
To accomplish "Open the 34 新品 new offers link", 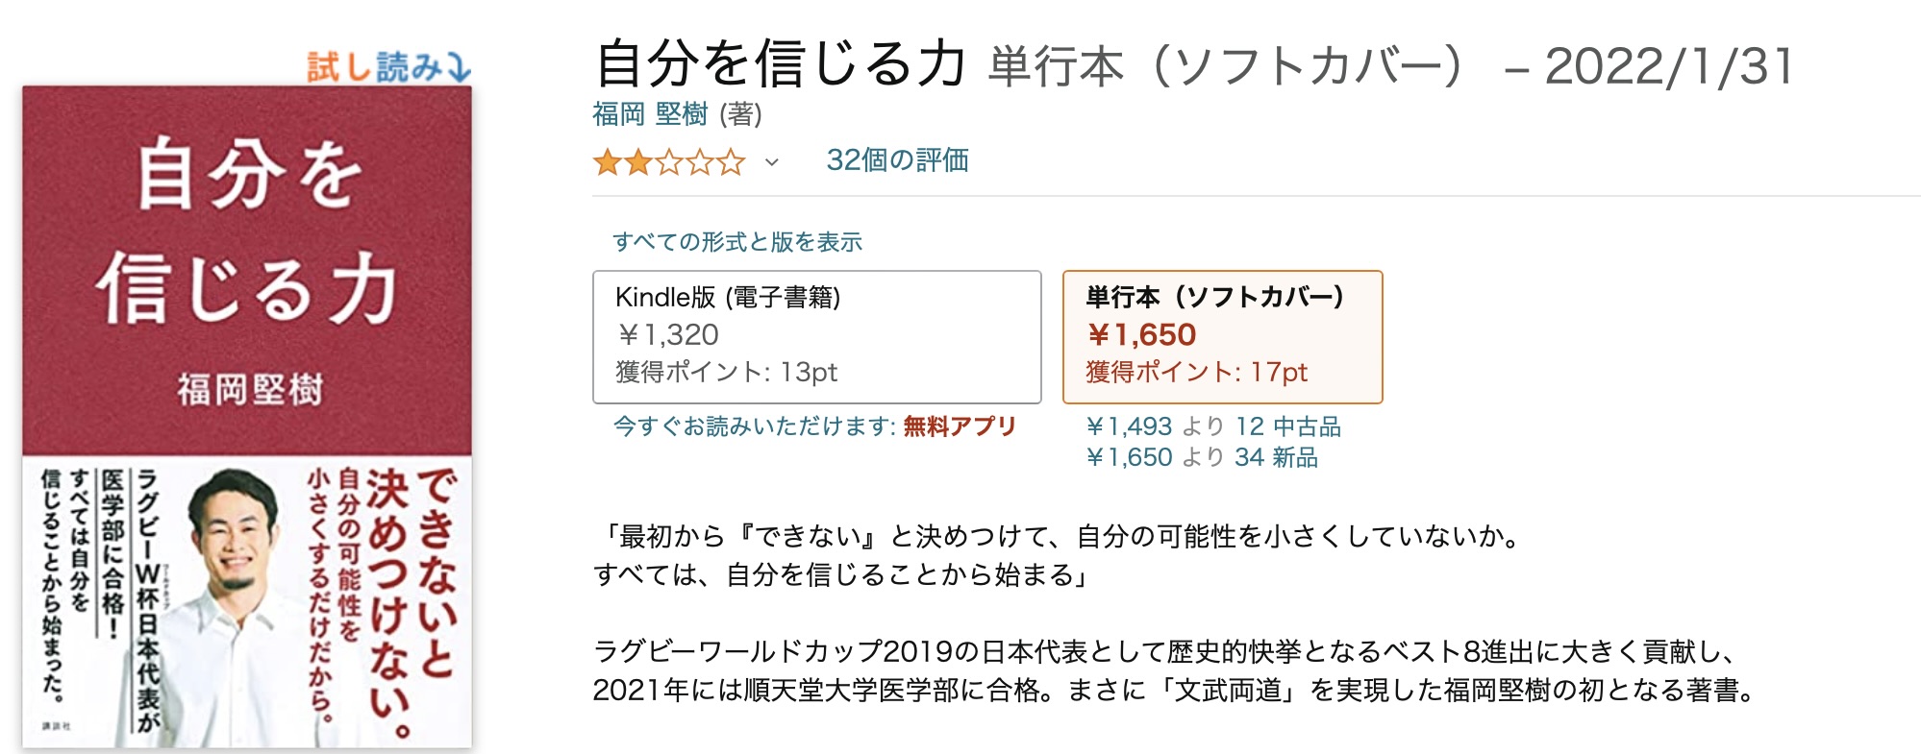I will [x=1276, y=456].
